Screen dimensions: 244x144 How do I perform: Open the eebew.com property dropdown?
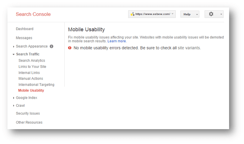coord(152,14)
